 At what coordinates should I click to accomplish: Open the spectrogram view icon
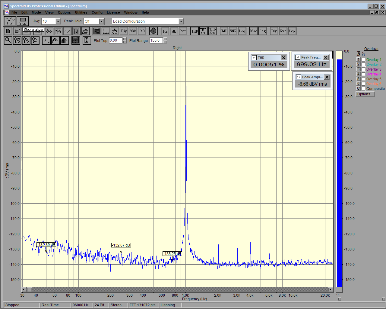(76, 31)
